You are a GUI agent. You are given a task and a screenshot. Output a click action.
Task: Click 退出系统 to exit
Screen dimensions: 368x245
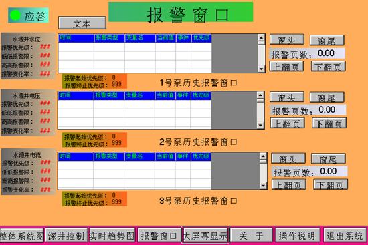(345, 236)
